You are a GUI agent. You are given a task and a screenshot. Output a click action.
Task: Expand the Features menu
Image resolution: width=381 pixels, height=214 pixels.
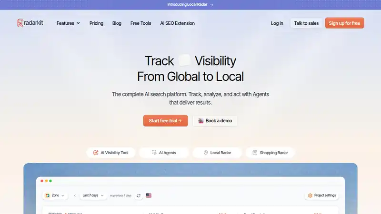[68, 23]
